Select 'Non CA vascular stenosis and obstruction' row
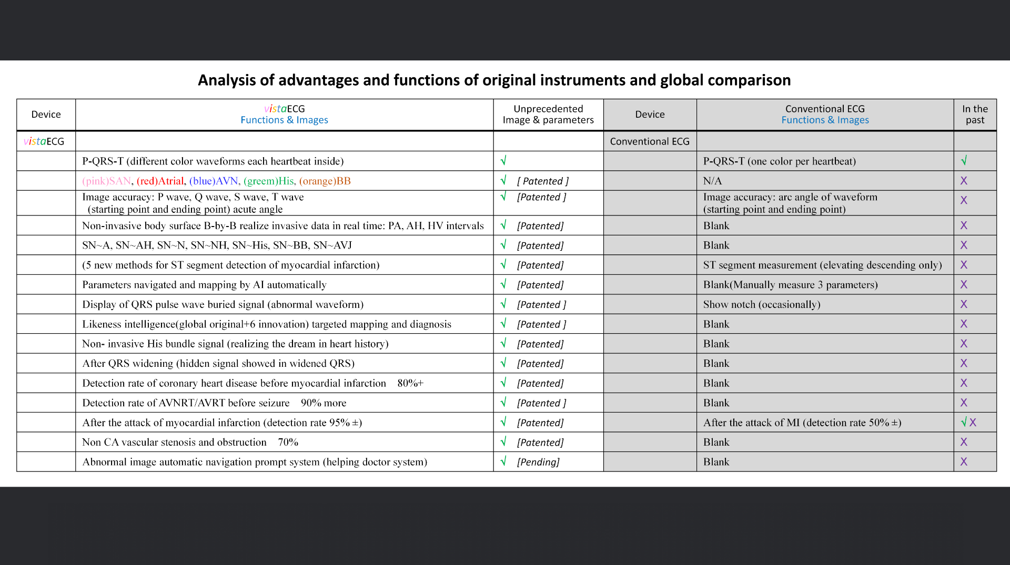Screen dimensions: 1010x565 point(190,443)
